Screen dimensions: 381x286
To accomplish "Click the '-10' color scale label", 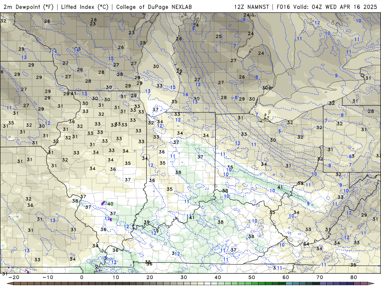I will coord(48,277).
